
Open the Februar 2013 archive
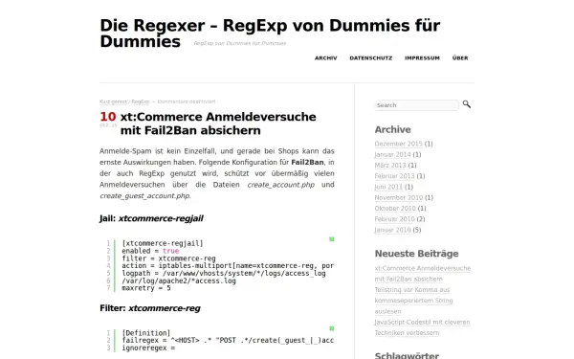pyautogui.click(x=394, y=176)
